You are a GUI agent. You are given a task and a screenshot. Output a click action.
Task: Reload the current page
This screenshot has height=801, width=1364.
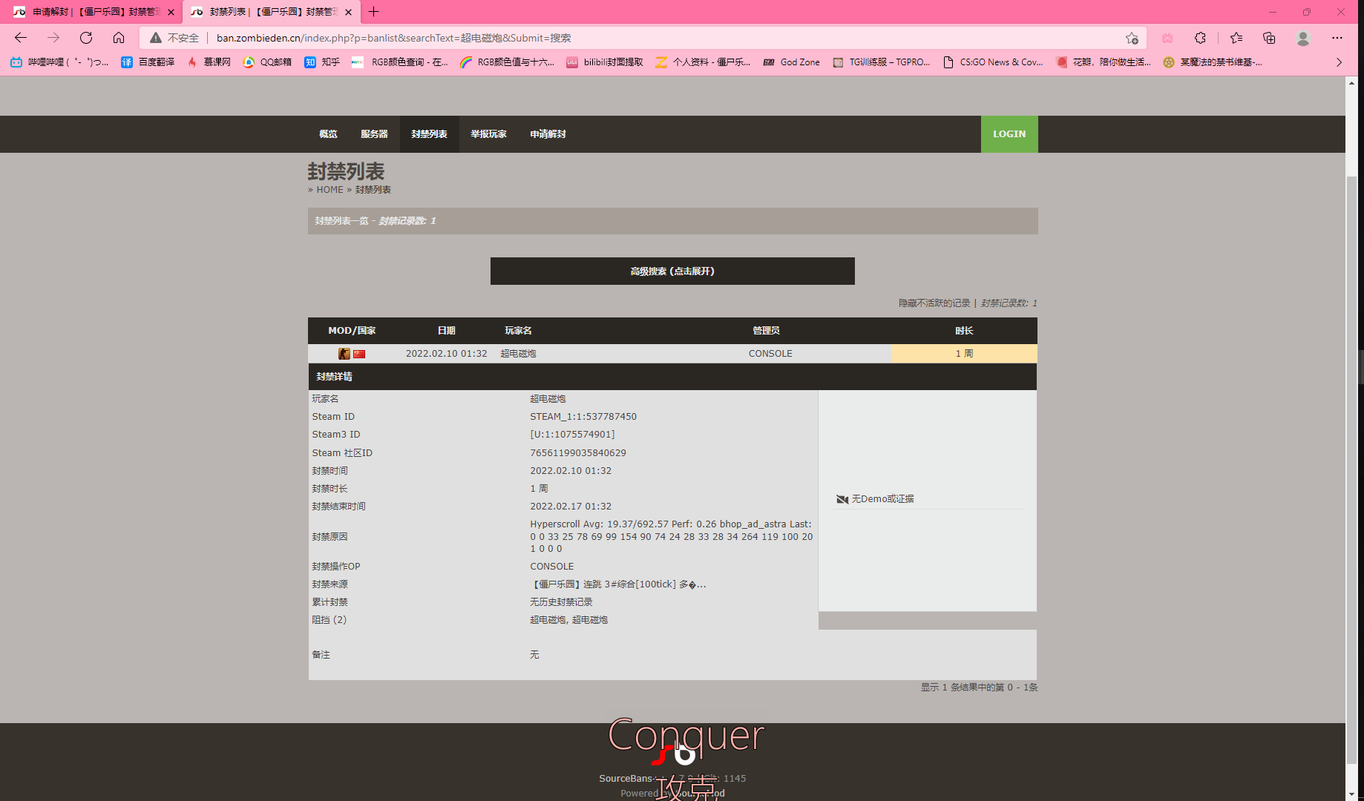coord(86,38)
